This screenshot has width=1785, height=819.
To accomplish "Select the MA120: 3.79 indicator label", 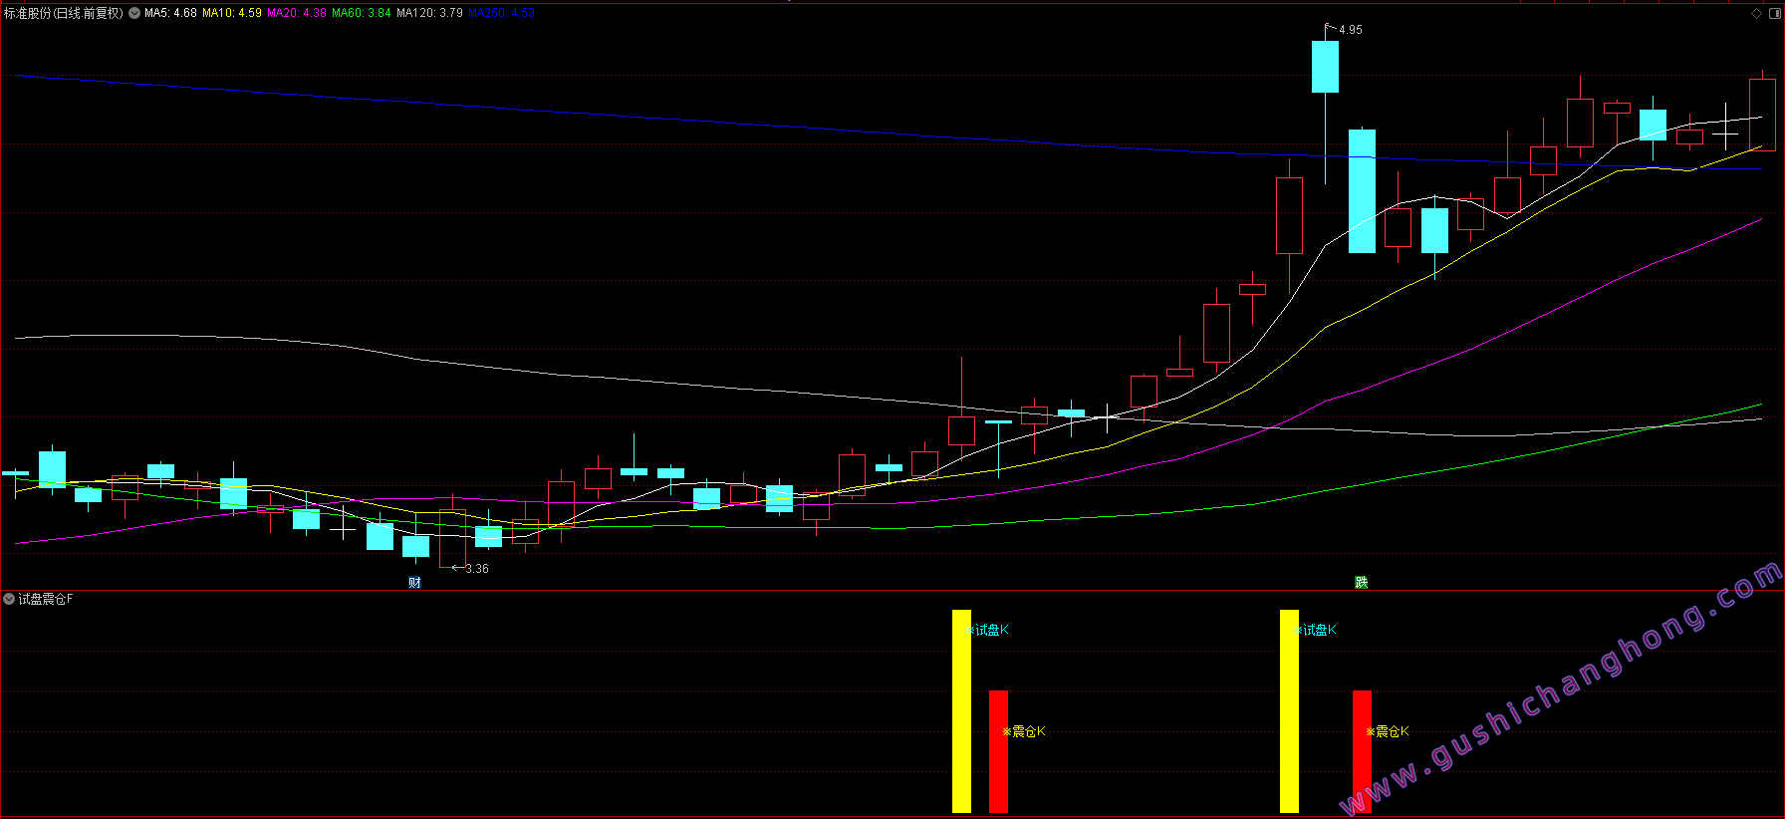I will point(429,13).
